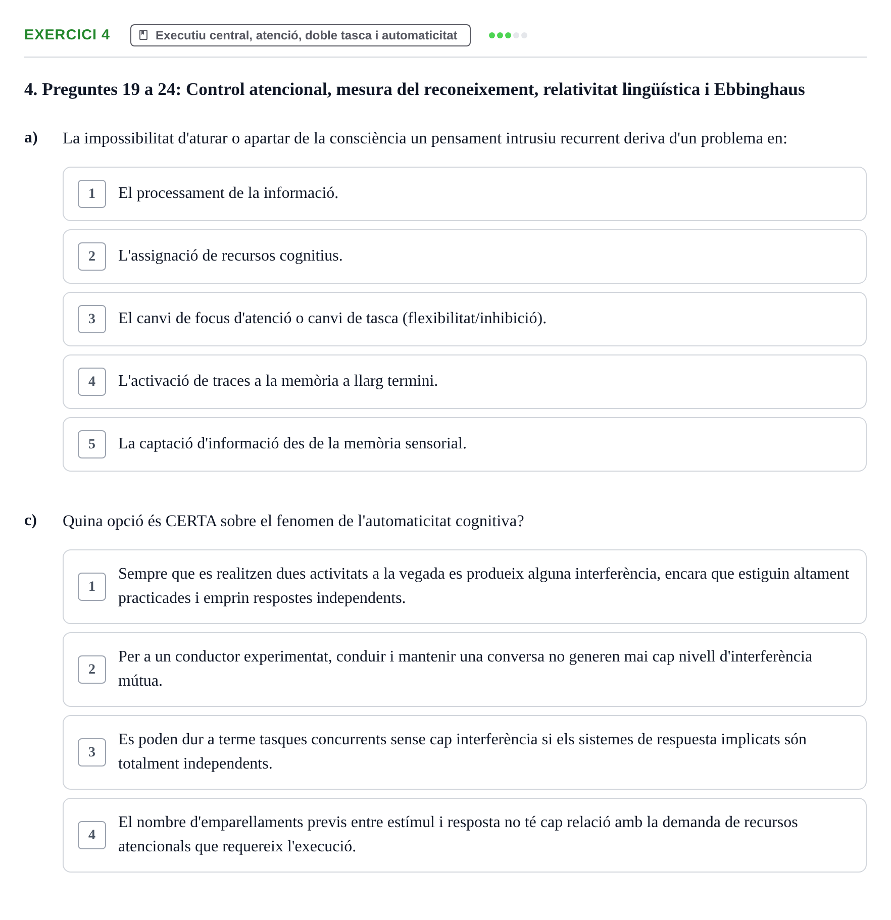
Task: Open the 'Executiu central, atenció' topic tag
Action: tap(300, 35)
